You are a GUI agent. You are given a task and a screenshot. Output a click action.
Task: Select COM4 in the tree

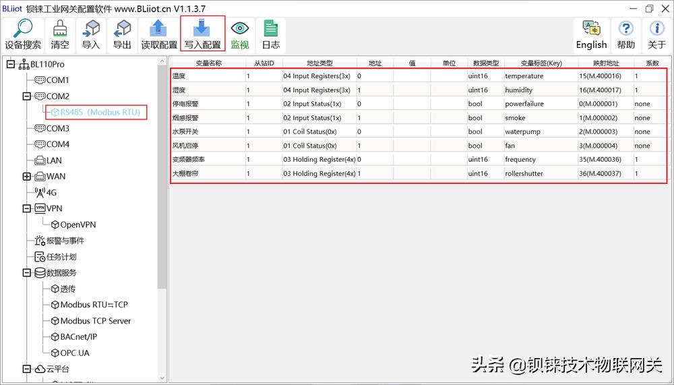[x=57, y=144]
